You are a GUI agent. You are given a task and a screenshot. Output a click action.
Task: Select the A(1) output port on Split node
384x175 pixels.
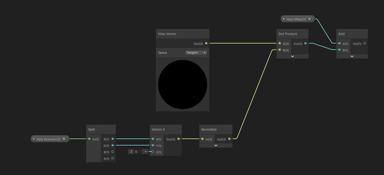coord(112,158)
